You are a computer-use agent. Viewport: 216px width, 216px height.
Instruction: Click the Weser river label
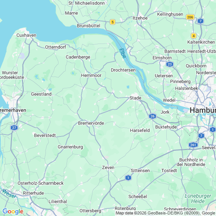tap(9, 194)
